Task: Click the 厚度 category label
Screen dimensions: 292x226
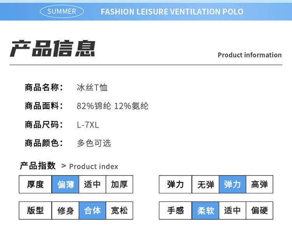Action: pos(35,184)
